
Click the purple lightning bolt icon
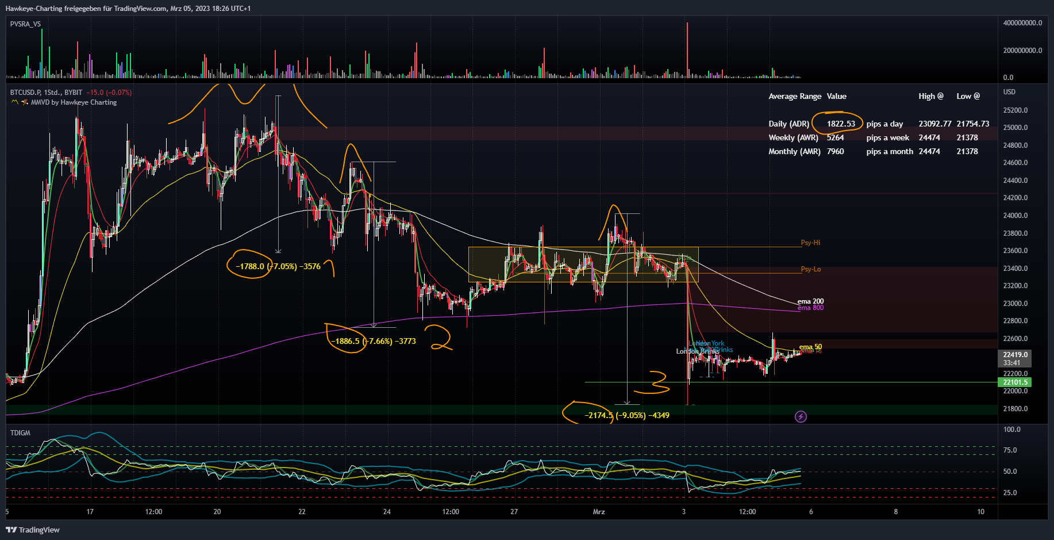[801, 416]
